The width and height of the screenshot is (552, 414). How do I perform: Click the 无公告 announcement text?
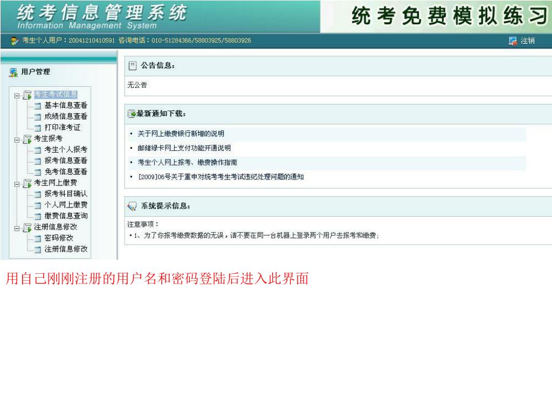(x=137, y=85)
